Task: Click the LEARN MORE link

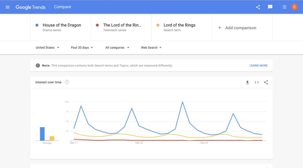Action: pos(258,65)
